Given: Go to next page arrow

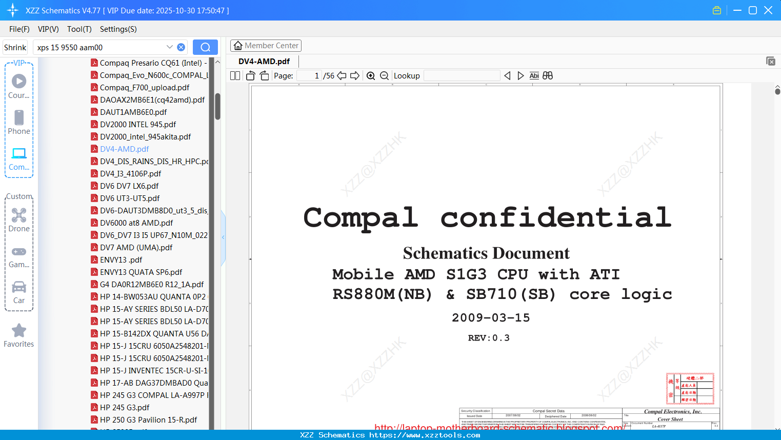Looking at the screenshot, I should 355,76.
